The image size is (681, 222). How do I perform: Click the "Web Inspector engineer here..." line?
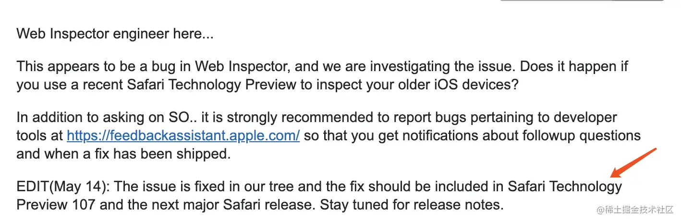tap(115, 34)
